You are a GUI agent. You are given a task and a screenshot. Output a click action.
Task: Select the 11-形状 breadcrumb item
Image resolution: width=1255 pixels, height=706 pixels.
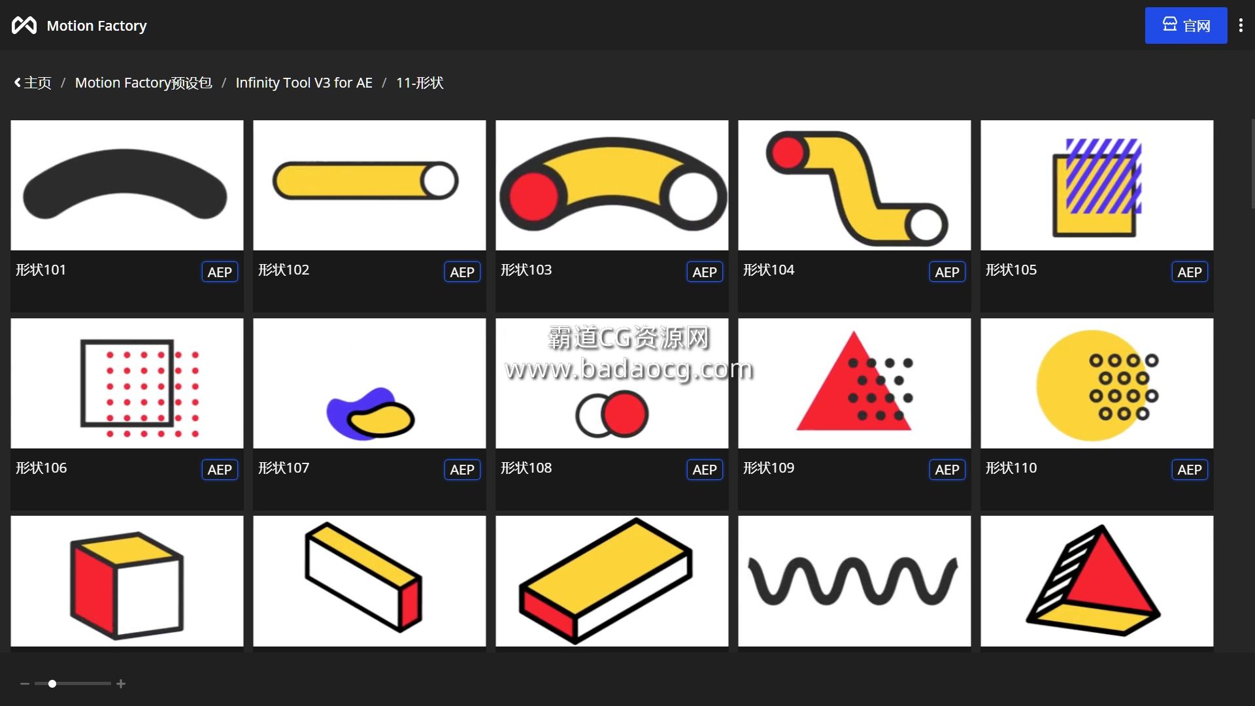(420, 83)
